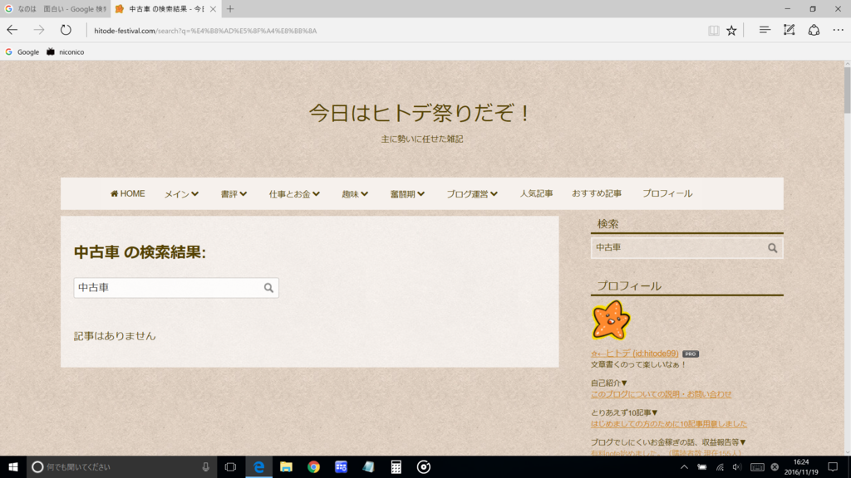The height and width of the screenshot is (478, 851).
Task: Open 人気記事 menu item
Action: 536,193
